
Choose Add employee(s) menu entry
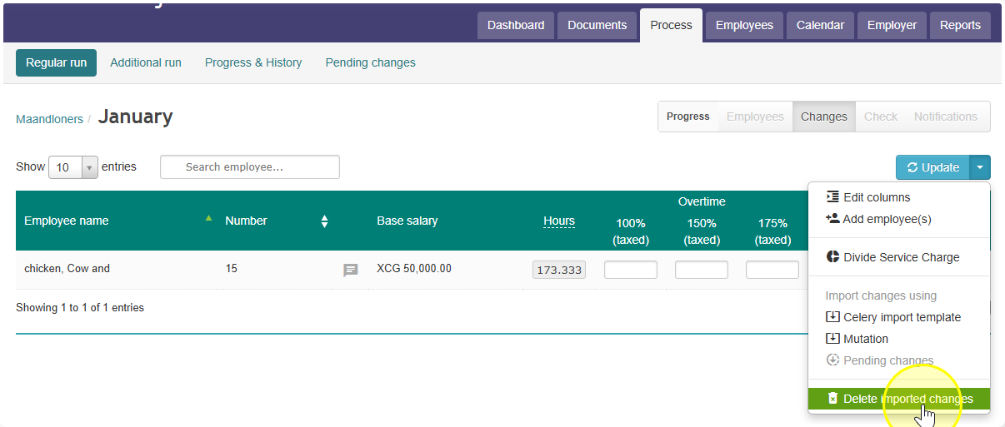(878, 219)
